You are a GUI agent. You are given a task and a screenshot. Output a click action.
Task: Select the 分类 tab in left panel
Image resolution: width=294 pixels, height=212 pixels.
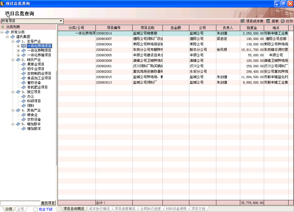tap(9, 209)
